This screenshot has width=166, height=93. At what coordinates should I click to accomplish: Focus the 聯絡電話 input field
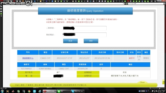point(85,35)
